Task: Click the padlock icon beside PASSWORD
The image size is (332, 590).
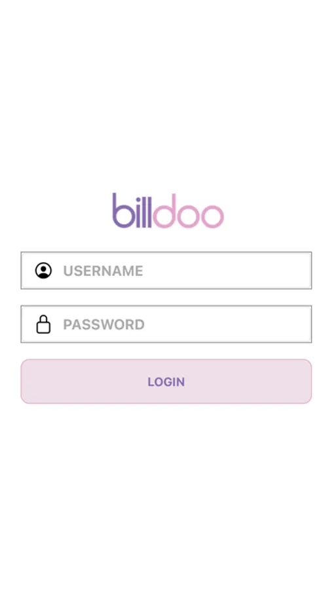Action: [x=44, y=324]
